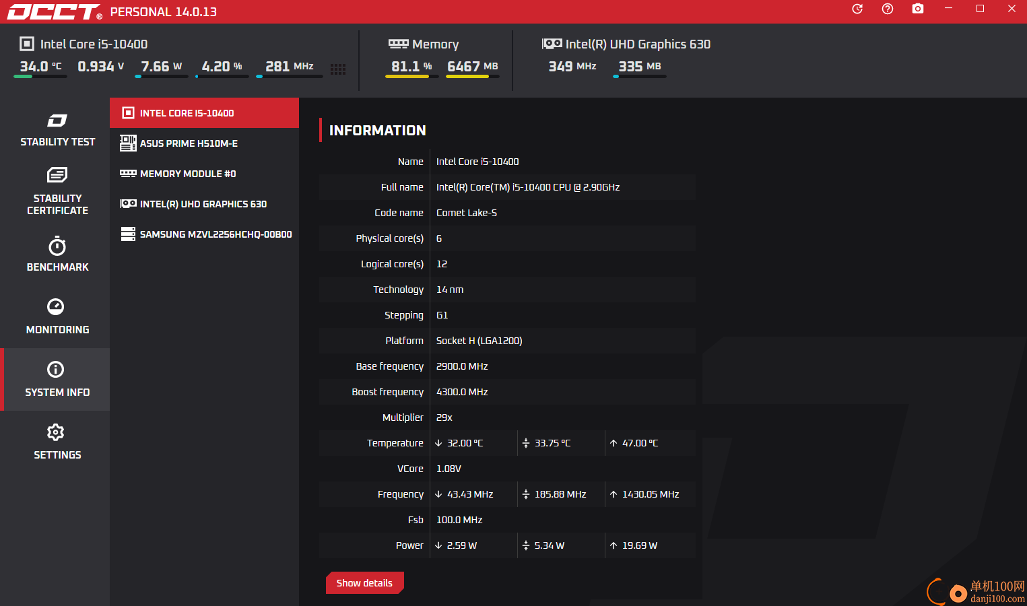The height and width of the screenshot is (606, 1027).
Task: Select the System Info icon
Action: [x=56, y=369]
